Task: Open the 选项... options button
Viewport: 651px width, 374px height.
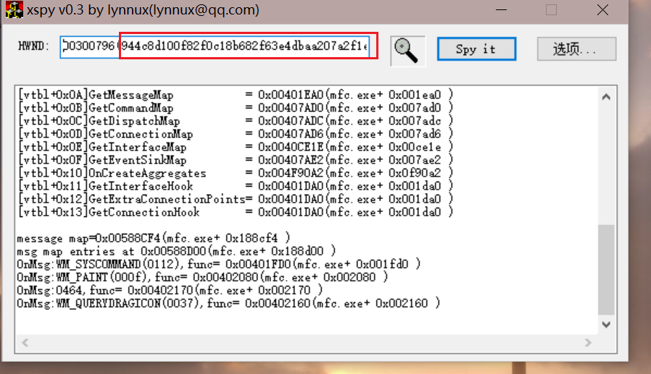Action: click(576, 49)
